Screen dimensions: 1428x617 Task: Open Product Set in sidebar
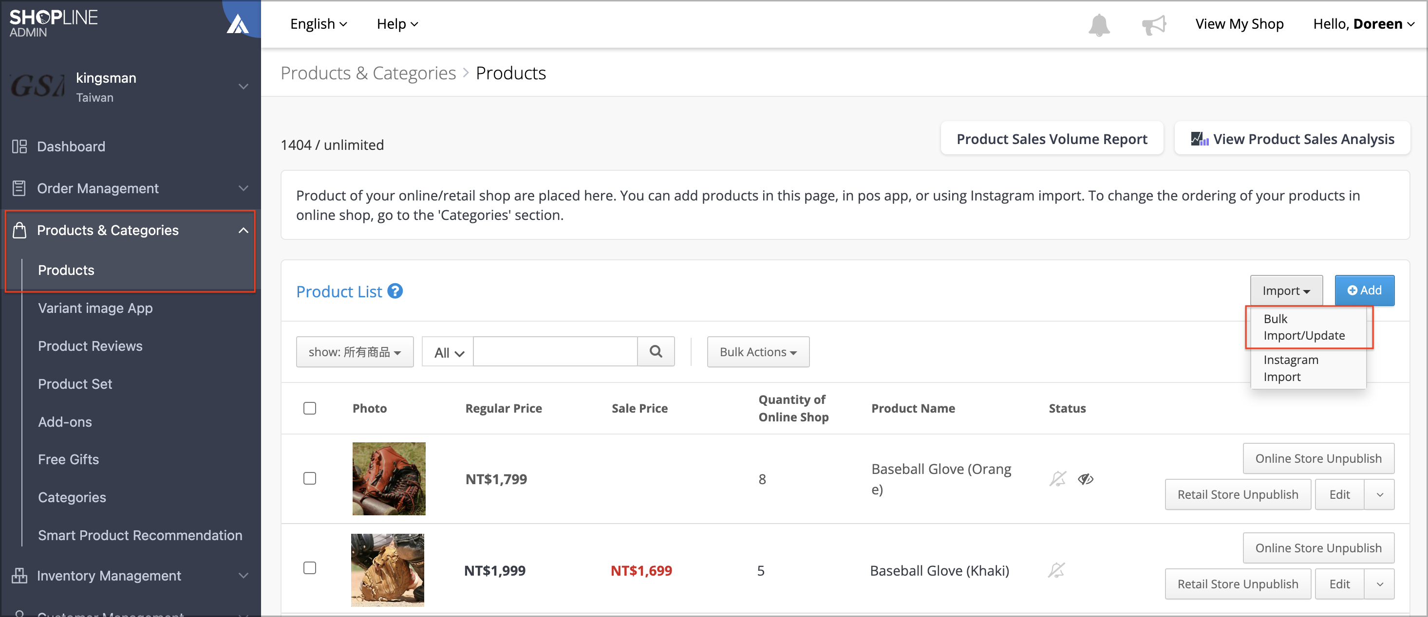[x=75, y=384]
